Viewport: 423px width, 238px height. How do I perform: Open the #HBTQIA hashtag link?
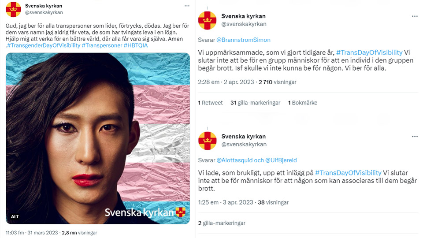[x=136, y=45]
